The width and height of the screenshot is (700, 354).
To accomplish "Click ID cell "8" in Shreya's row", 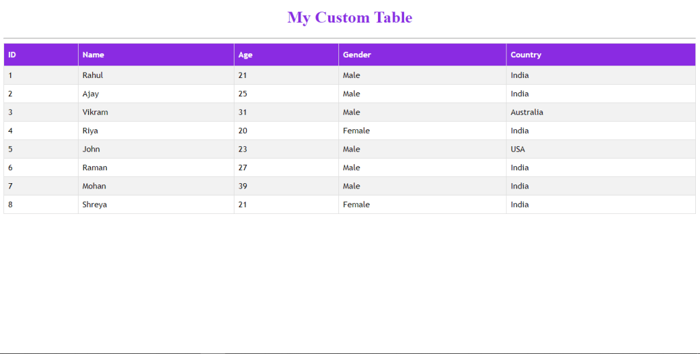I will (41, 204).
